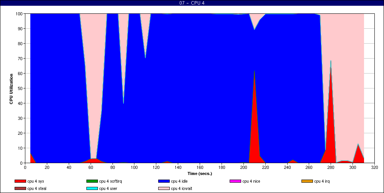The image size is (384, 193).
Task: Click the chart title '07 - CPU 4'
Action: click(192, 3)
